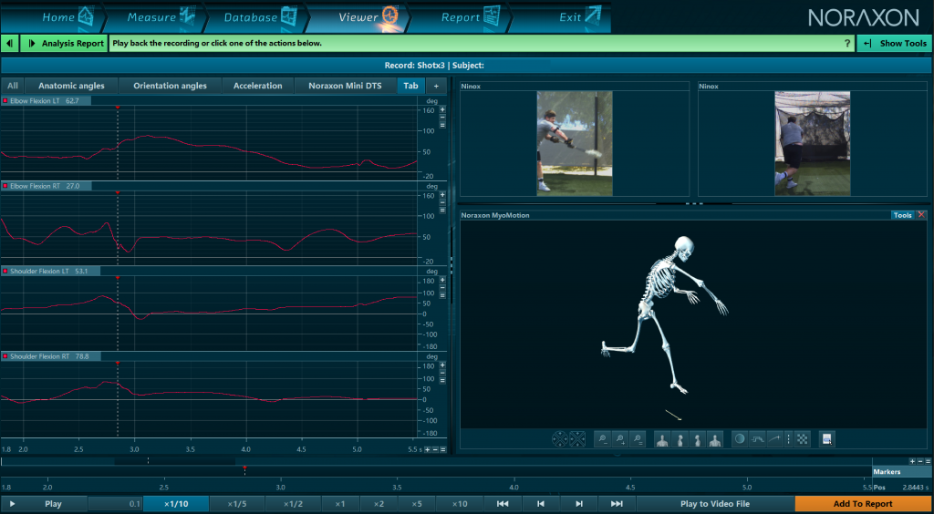Image resolution: width=934 pixels, height=514 pixels.
Task: Auto-fit Elbow Flexion RT amplitude axis
Action: pyautogui.click(x=442, y=210)
